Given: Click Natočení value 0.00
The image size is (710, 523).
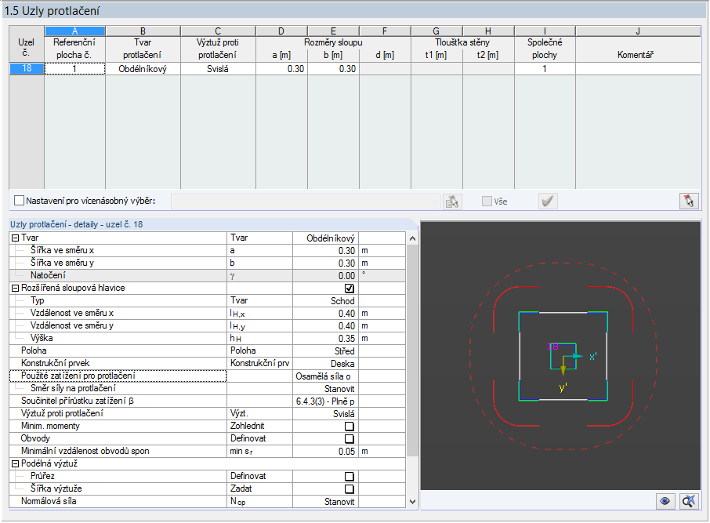Looking at the screenshot, I should 325,275.
